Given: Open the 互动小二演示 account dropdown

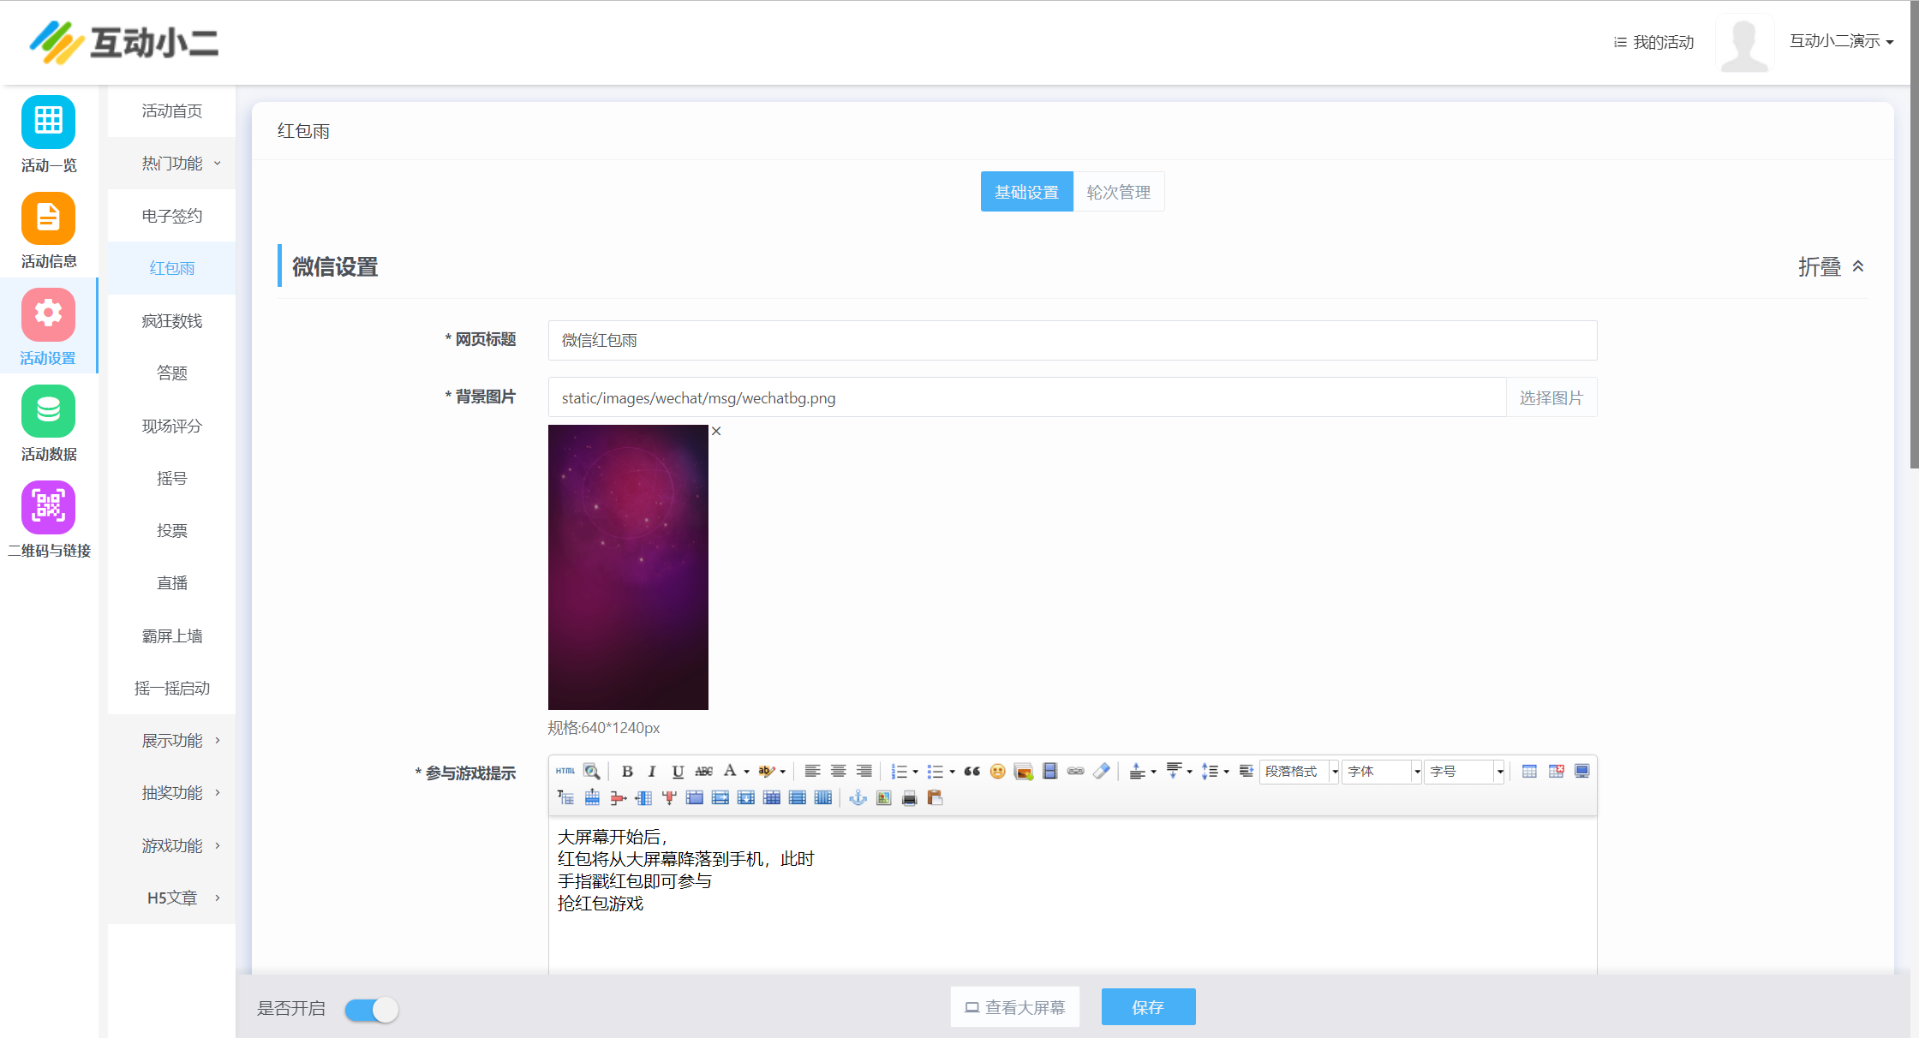Looking at the screenshot, I should [x=1841, y=41].
